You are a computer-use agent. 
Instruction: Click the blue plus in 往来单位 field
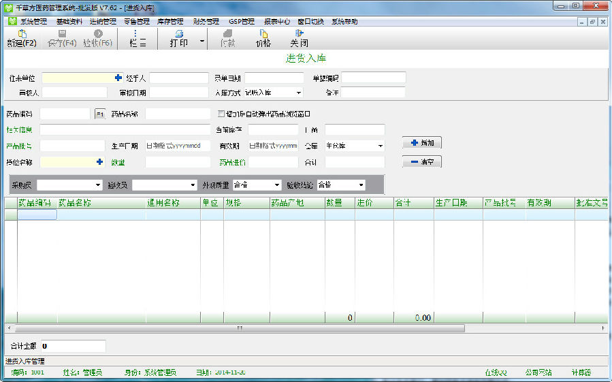pos(118,78)
